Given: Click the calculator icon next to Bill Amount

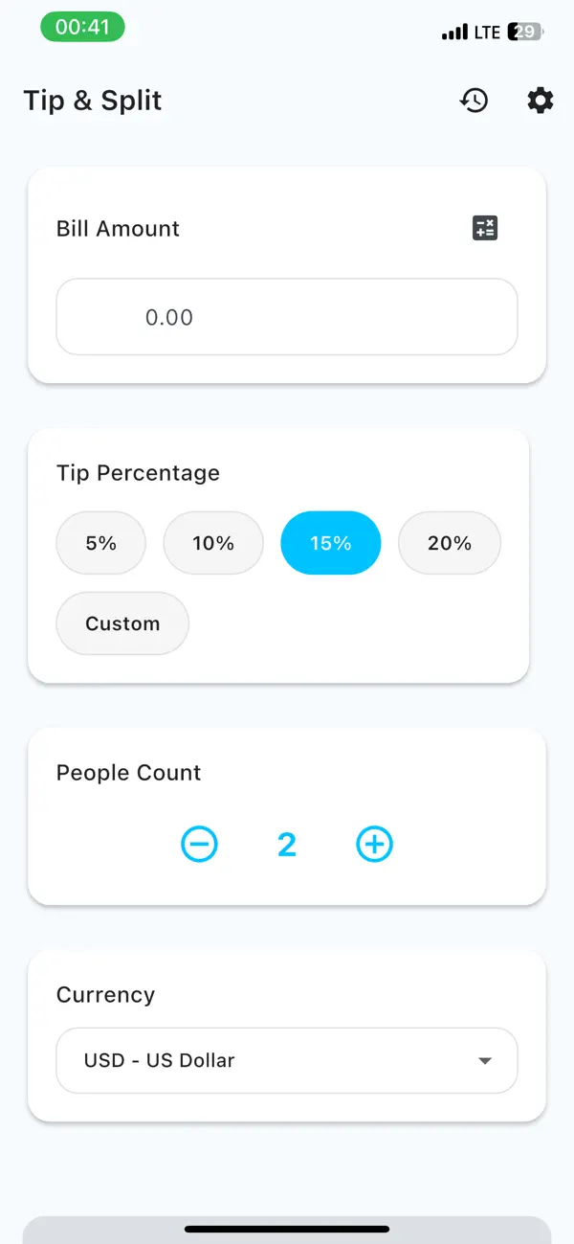Looking at the screenshot, I should 484,228.
